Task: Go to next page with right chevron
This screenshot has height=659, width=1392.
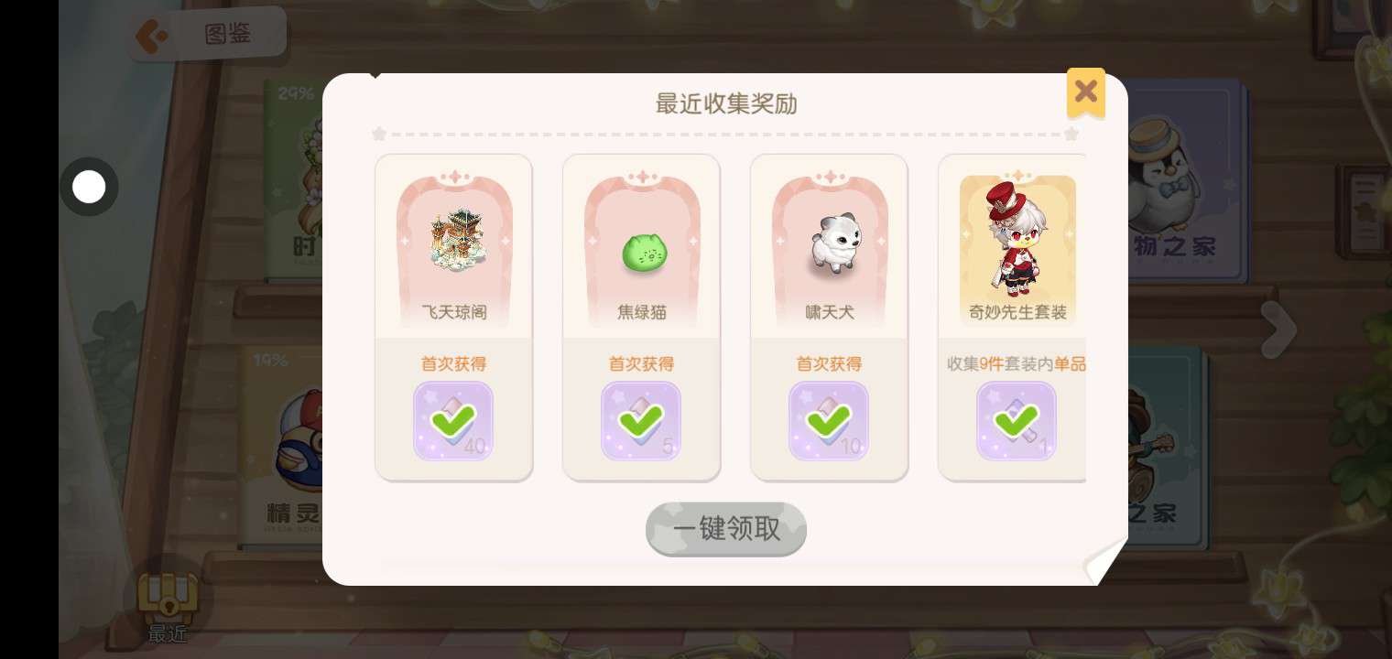Action: click(1278, 329)
